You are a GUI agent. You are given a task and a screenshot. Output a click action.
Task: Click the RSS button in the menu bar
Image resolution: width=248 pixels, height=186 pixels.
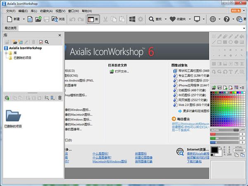point(236,11)
